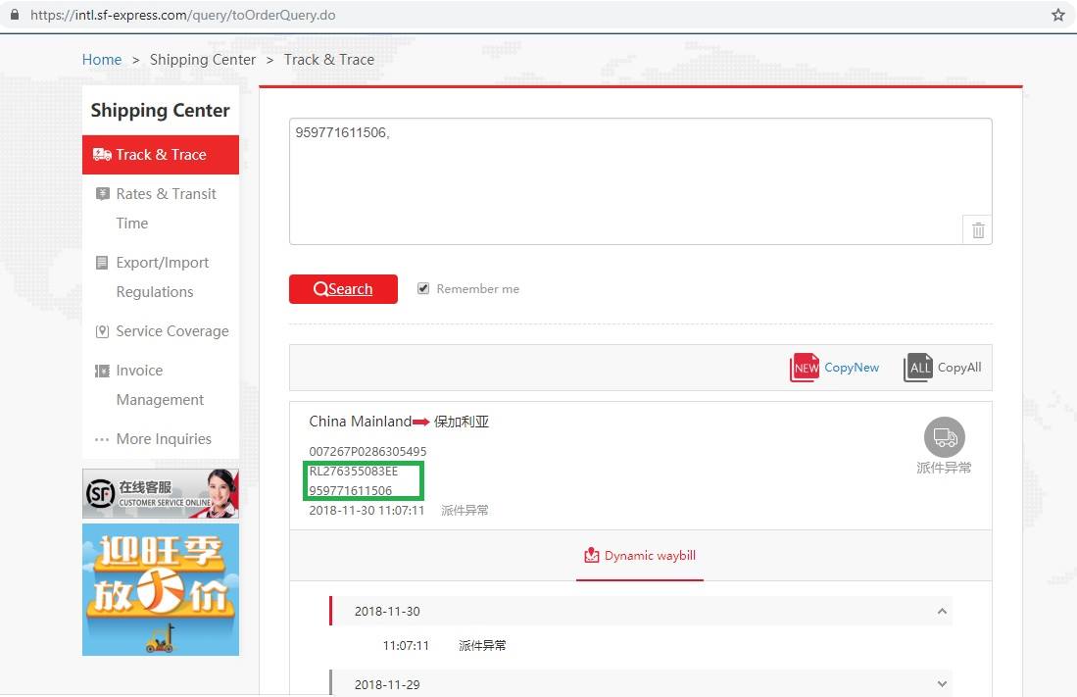The width and height of the screenshot is (1077, 697).
Task: Click the bookmark star in address bar
Action: click(x=1057, y=15)
